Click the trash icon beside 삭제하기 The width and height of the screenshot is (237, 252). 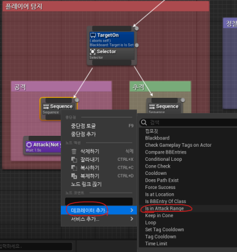tap(74, 151)
